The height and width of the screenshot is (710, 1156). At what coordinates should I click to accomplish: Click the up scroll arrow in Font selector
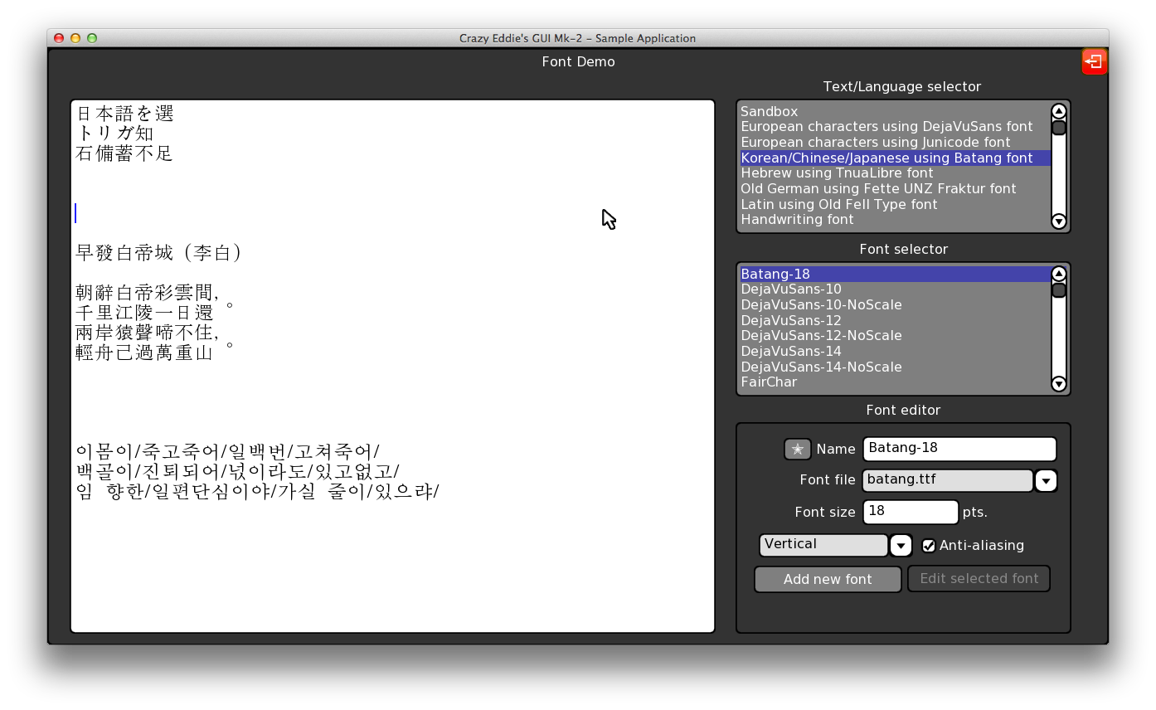[x=1058, y=273]
